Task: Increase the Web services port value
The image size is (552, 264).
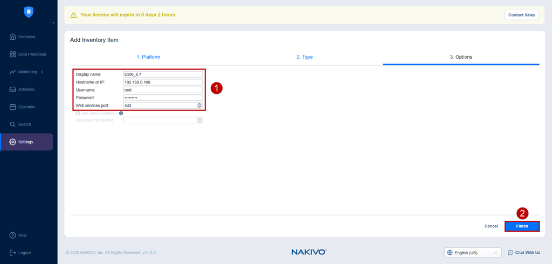Action: point(199,104)
